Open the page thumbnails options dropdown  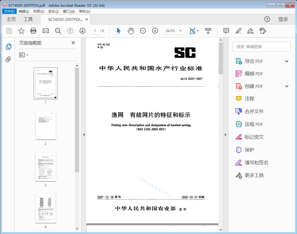point(24,55)
